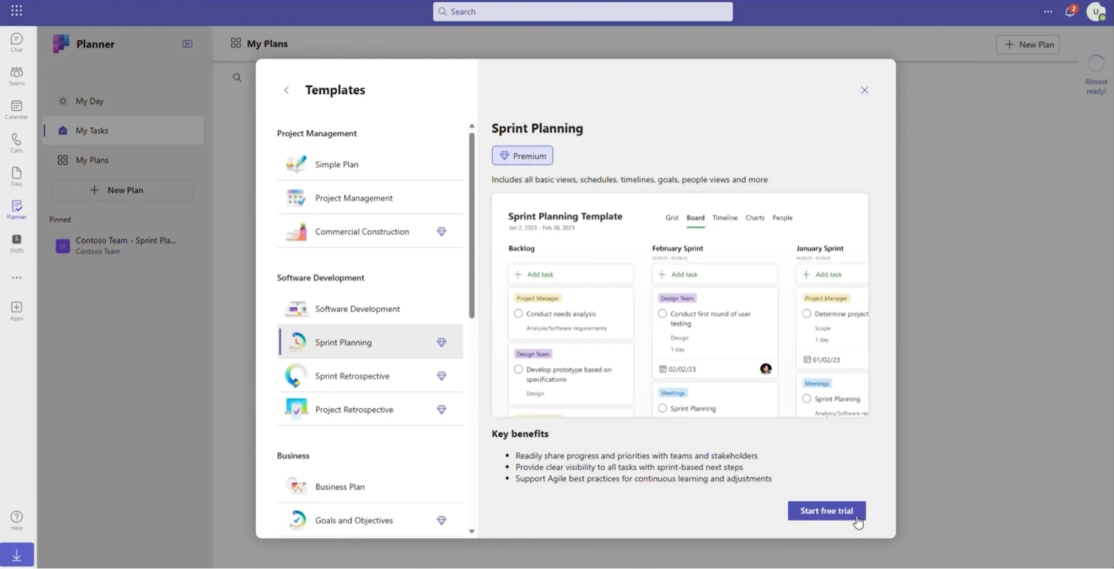This screenshot has height=569, width=1114.
Task: Select the Calls icon
Action: (16, 142)
